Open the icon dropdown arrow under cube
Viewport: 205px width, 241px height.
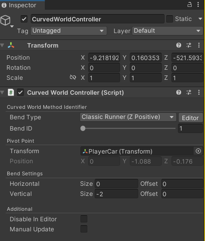(12, 27)
